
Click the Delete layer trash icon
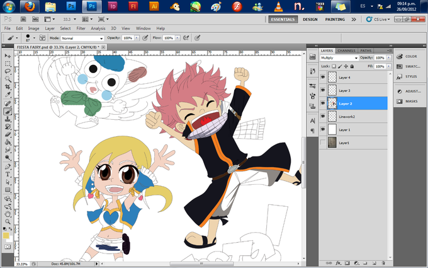click(x=383, y=263)
